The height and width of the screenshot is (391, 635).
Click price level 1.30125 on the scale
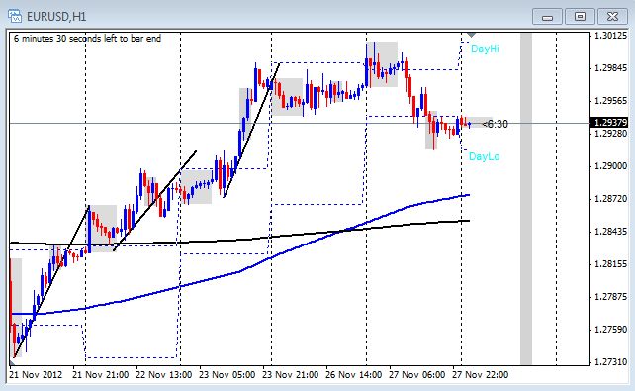click(x=610, y=36)
